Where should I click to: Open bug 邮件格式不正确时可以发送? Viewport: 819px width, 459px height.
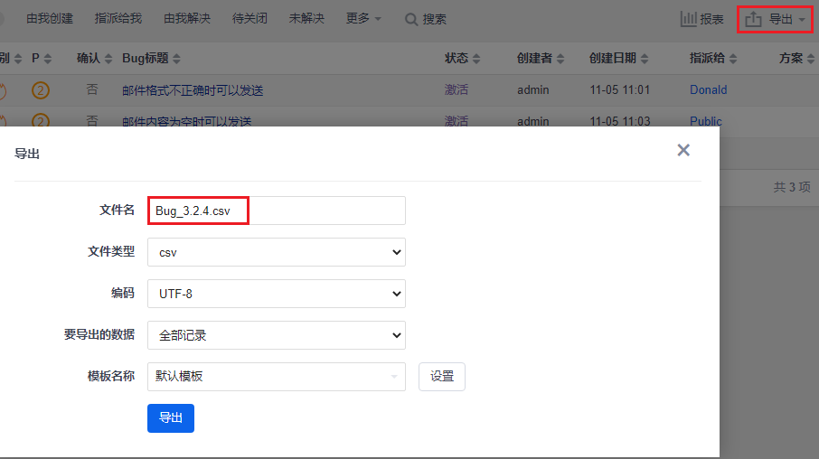(x=193, y=90)
